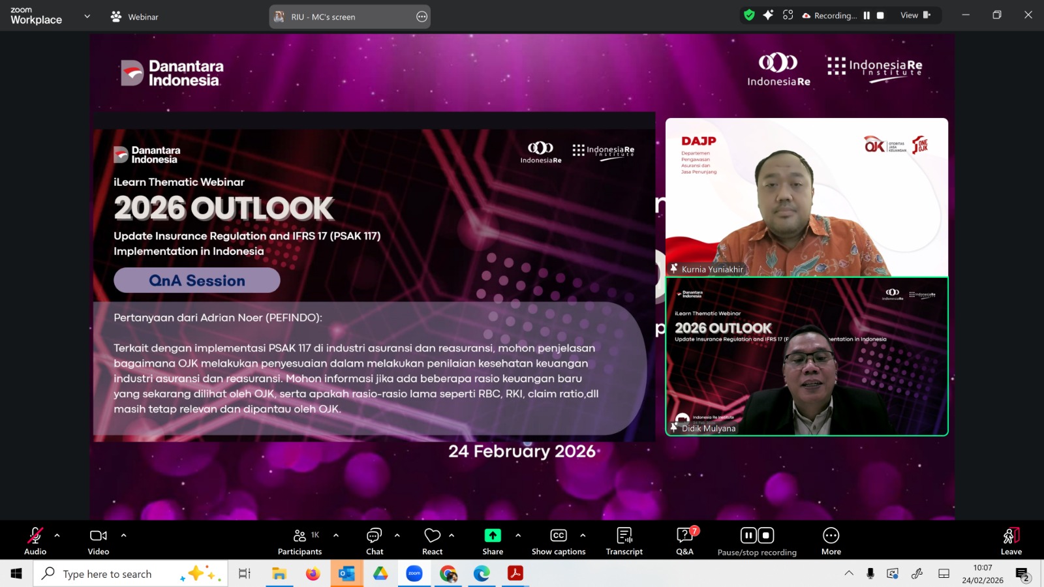The width and height of the screenshot is (1044, 587).
Task: Click the green Share screen icon
Action: (x=493, y=535)
